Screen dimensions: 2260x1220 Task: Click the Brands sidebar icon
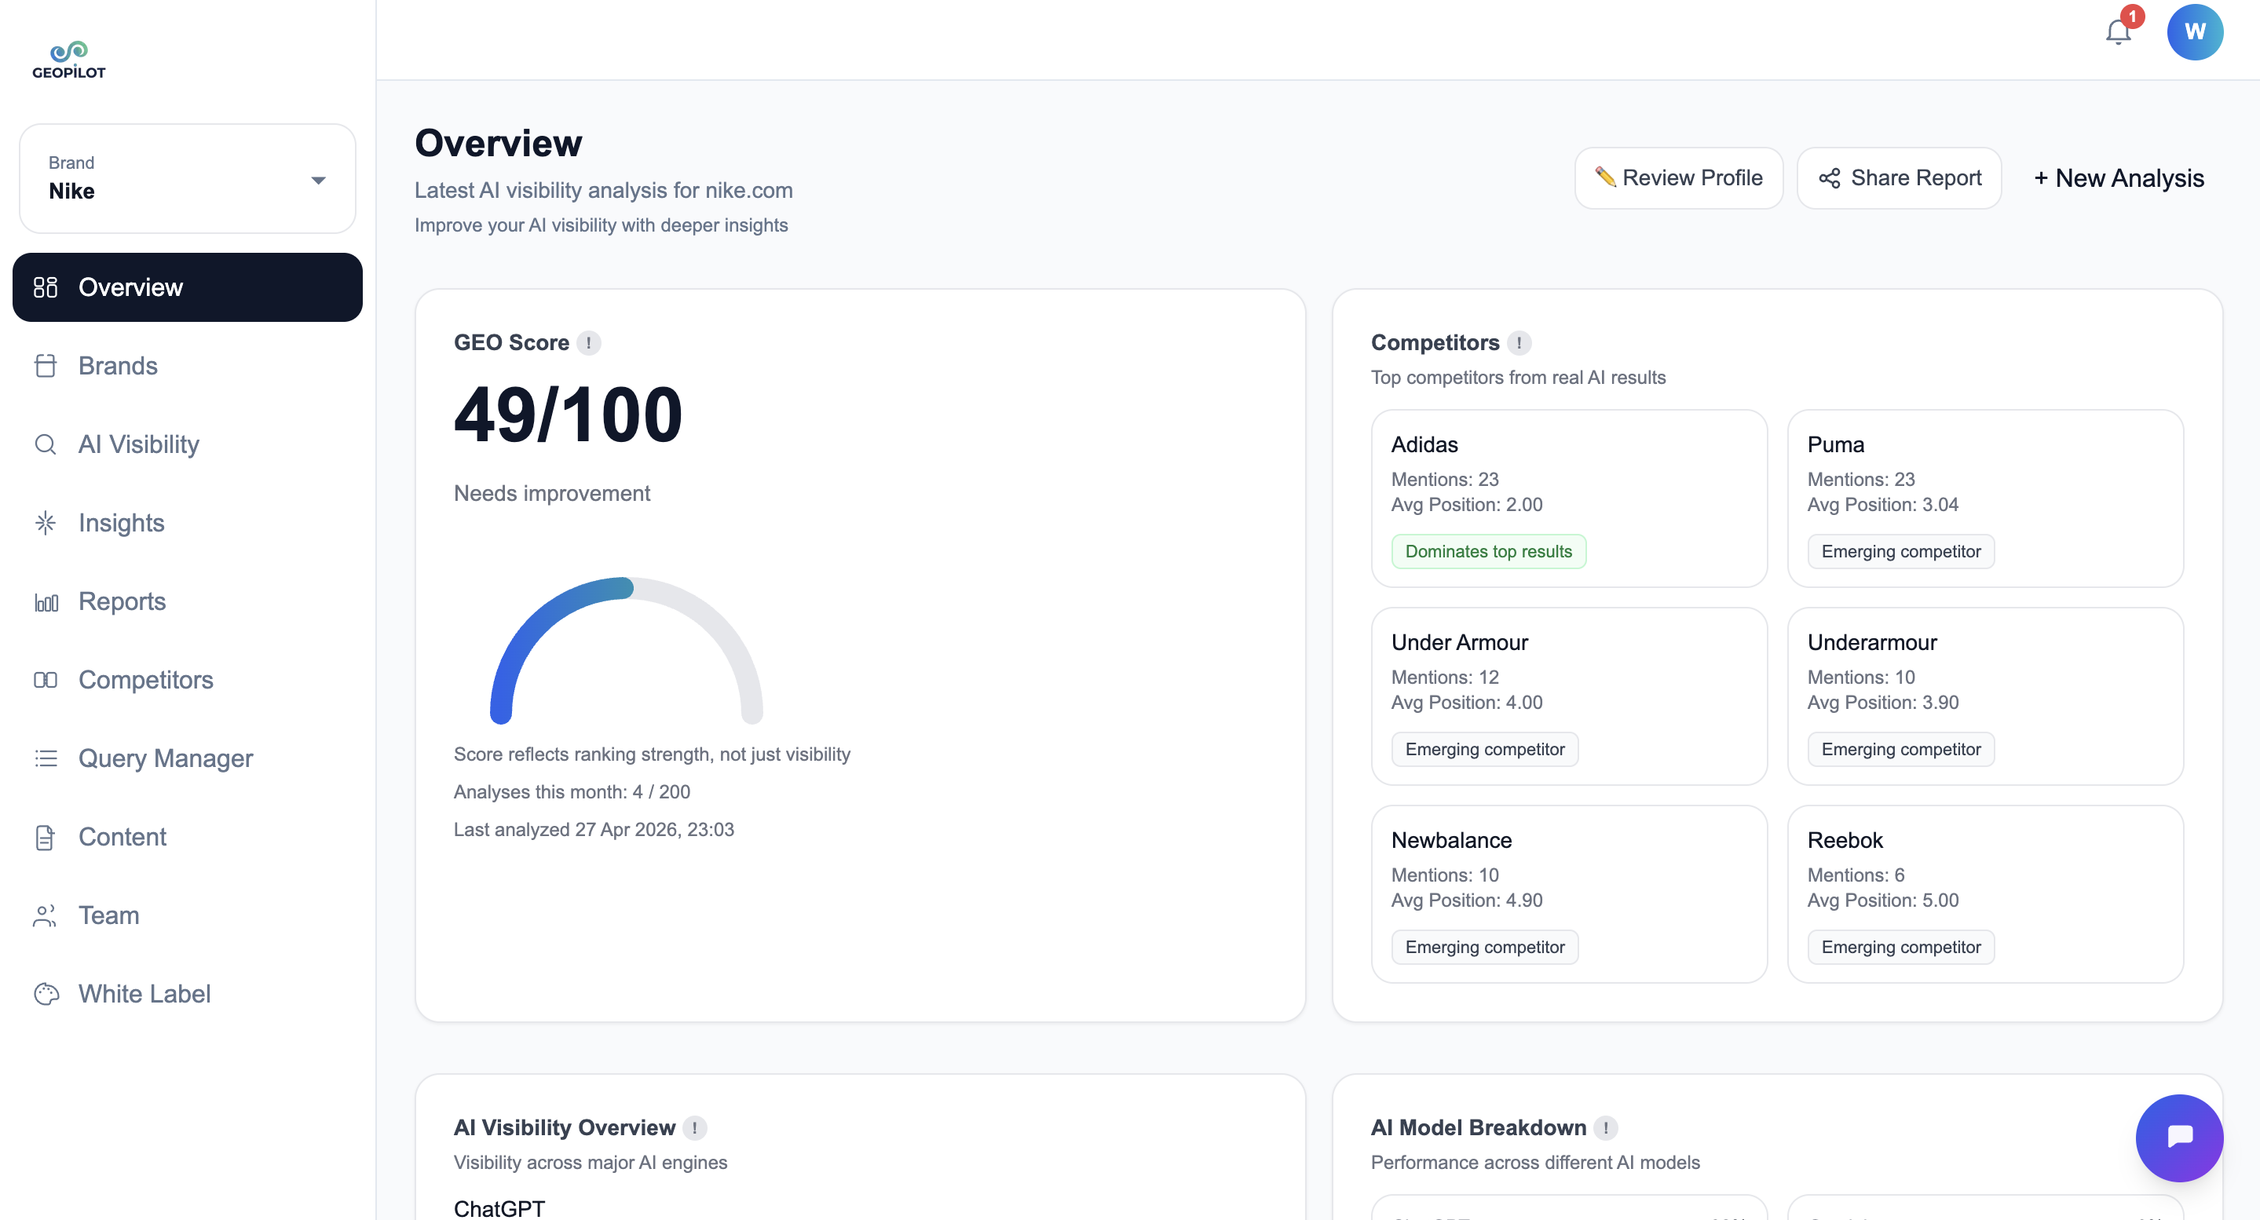pyautogui.click(x=46, y=365)
